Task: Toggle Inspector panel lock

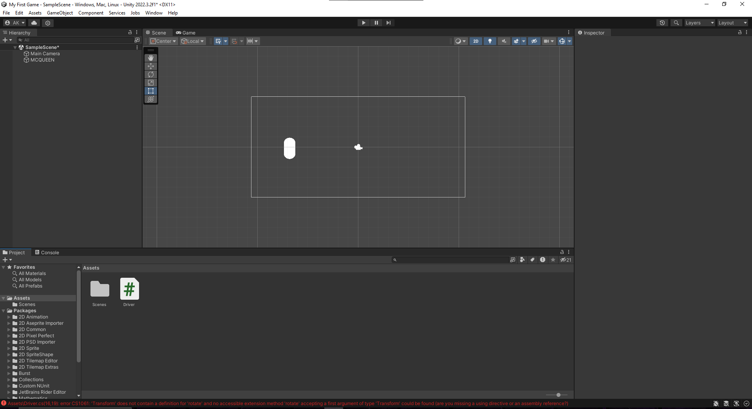Action: pos(739,33)
